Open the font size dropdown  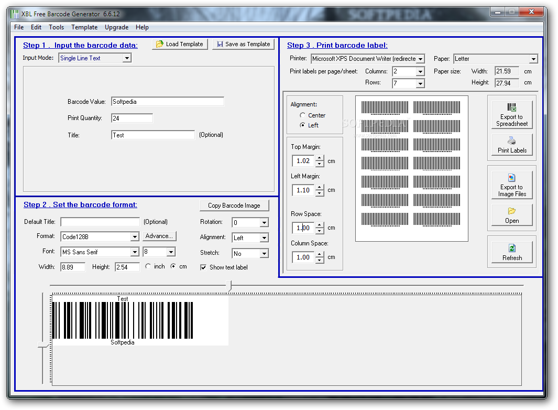171,252
